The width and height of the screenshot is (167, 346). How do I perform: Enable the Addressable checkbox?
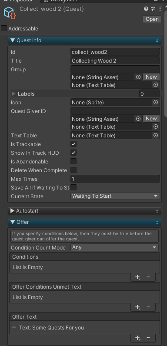[4, 28]
